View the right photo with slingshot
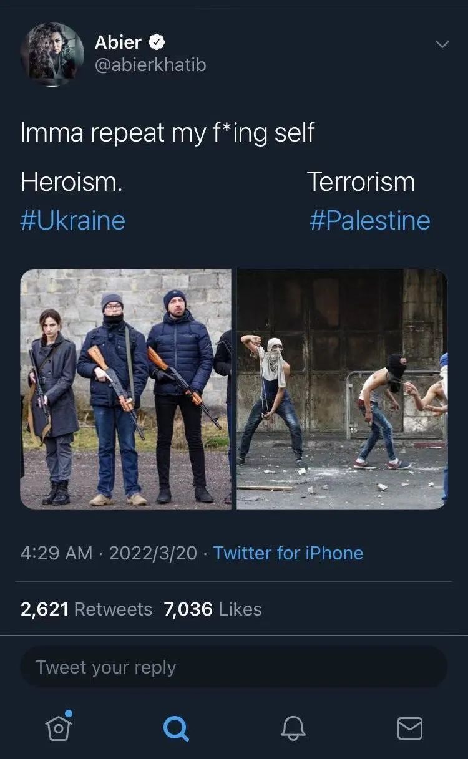468x759 pixels. tap(342, 389)
